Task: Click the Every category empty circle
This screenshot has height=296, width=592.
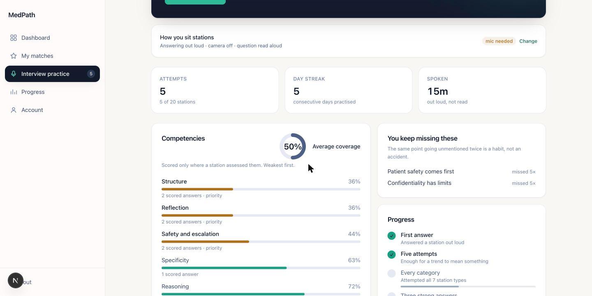Action: (391, 273)
